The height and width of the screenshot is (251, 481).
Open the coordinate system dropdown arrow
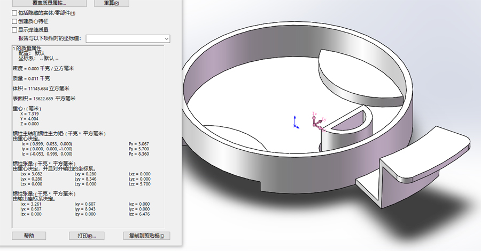coord(167,39)
